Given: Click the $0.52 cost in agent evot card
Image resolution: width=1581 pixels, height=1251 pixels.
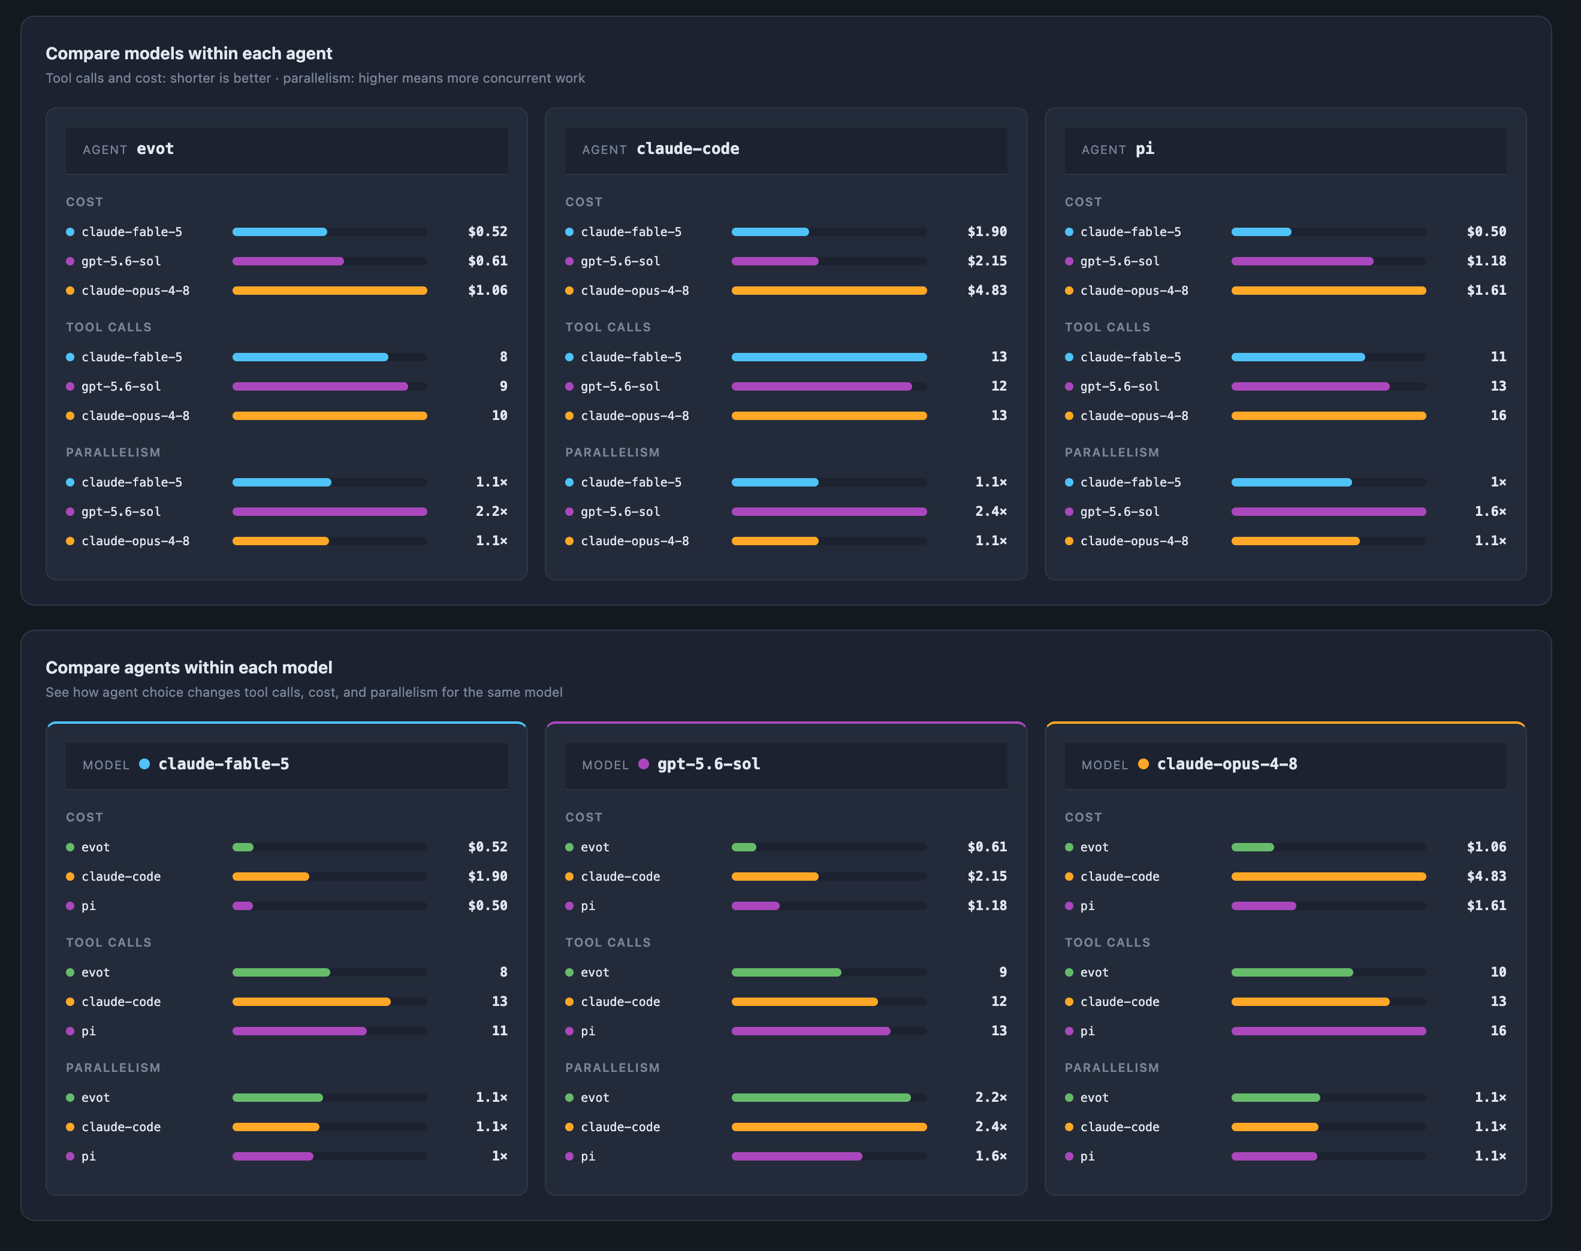Looking at the screenshot, I should point(488,231).
